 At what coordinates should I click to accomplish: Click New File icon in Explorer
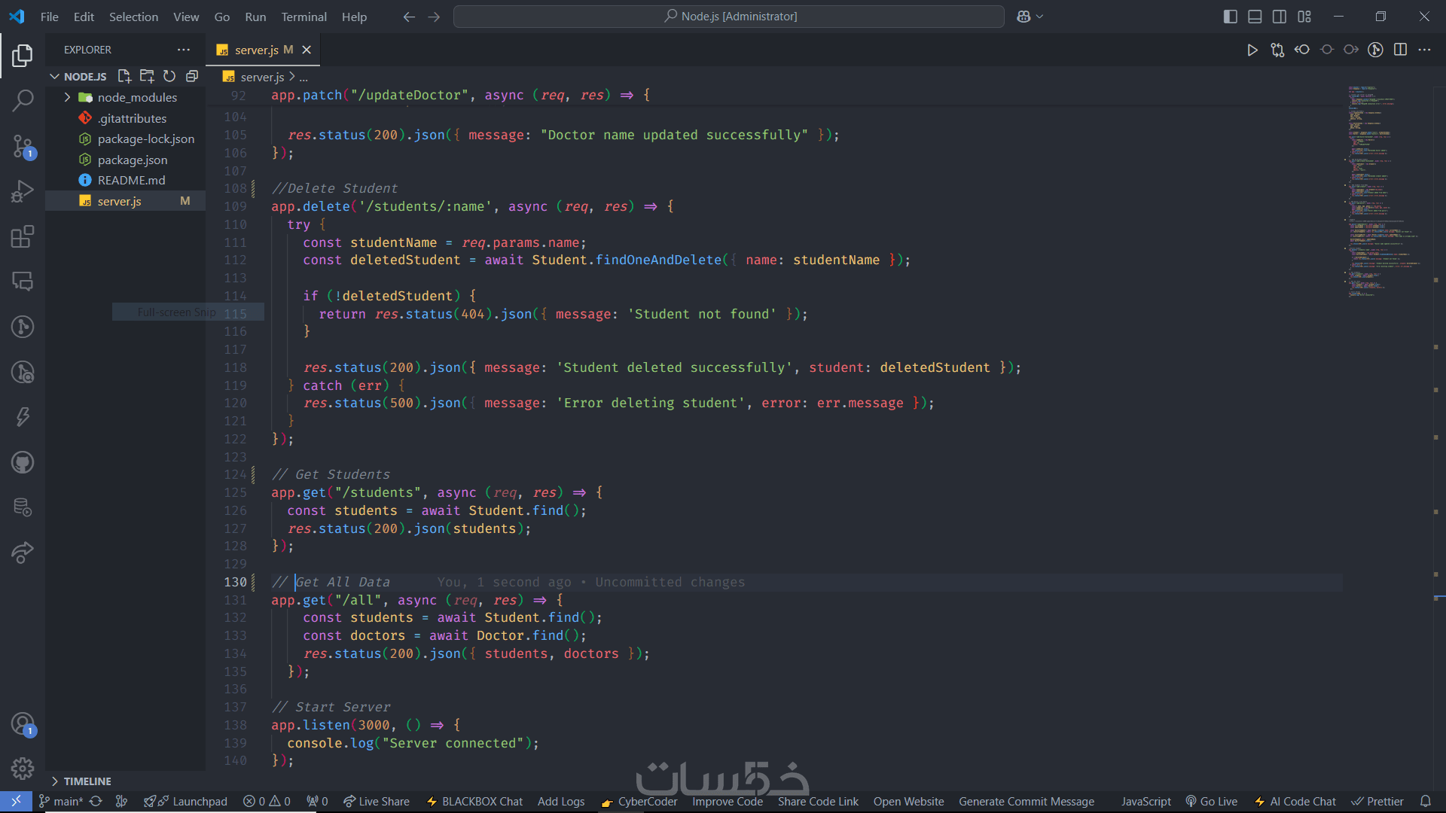click(x=124, y=76)
